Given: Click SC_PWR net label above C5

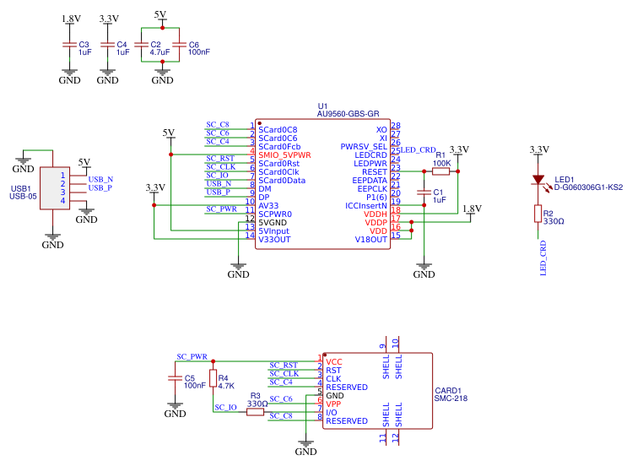Looking at the screenshot, I should coord(192,357).
